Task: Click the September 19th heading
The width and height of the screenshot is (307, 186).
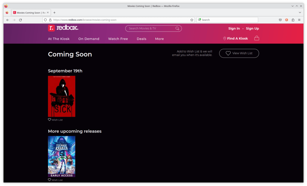Action: 65,71
